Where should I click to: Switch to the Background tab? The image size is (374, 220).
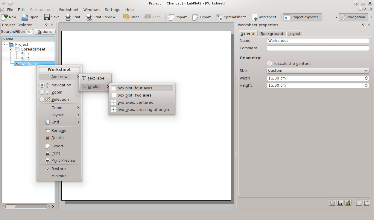point(271,33)
